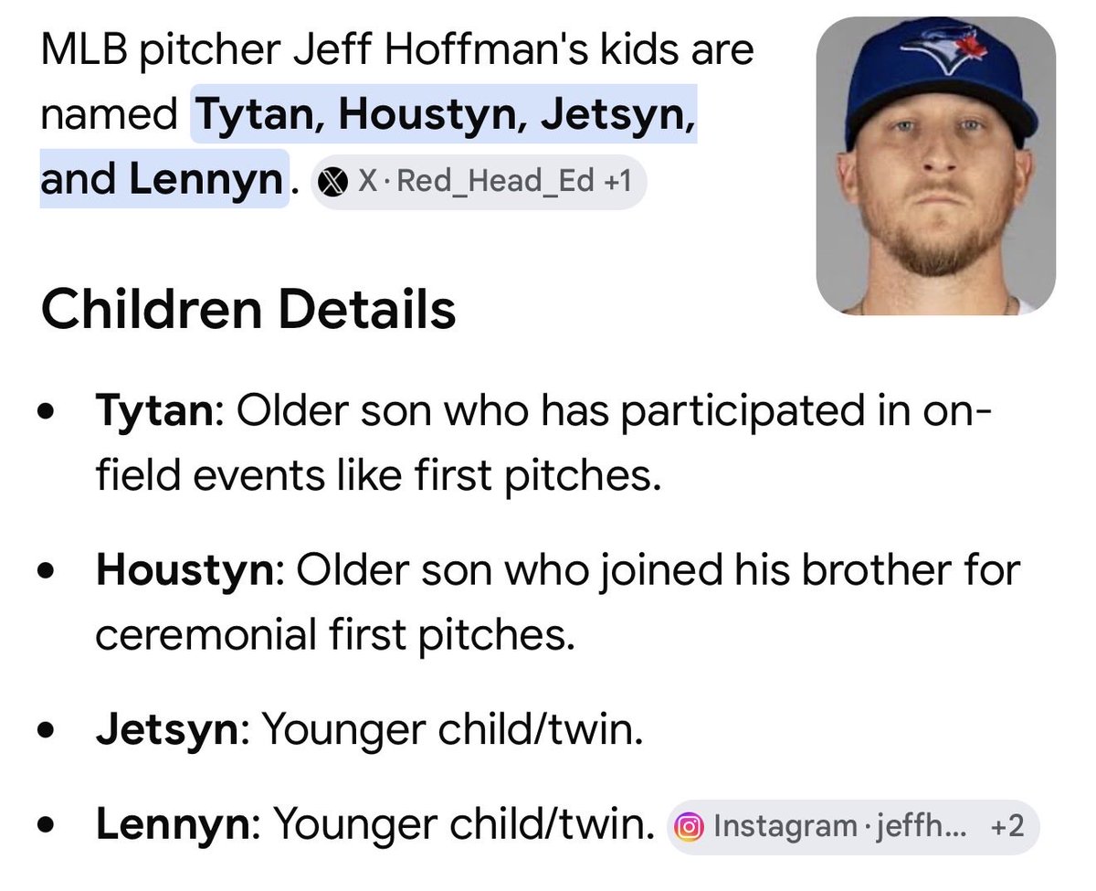1096x891 pixels.
Task: Select the bold Tytan bullet label
Action: pyautogui.click(x=153, y=412)
